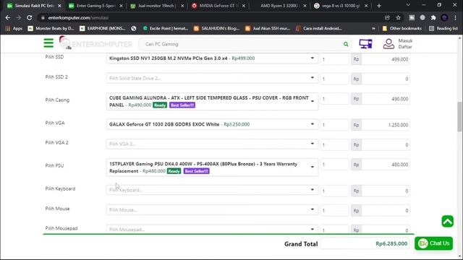
Task: Open Pilih SSD dropdown with Kingston NV1
Action: tap(212, 58)
